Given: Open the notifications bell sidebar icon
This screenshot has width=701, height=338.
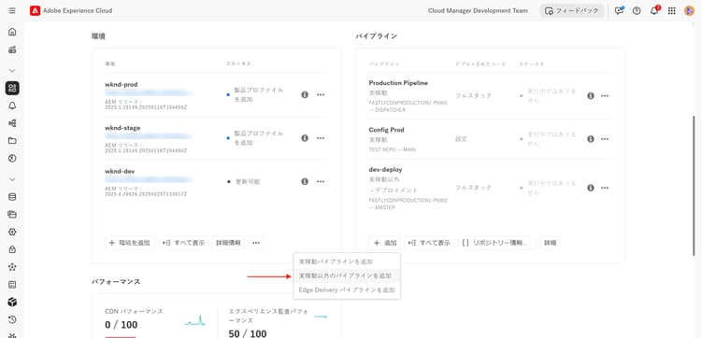Looking at the screenshot, I should (x=12, y=106).
